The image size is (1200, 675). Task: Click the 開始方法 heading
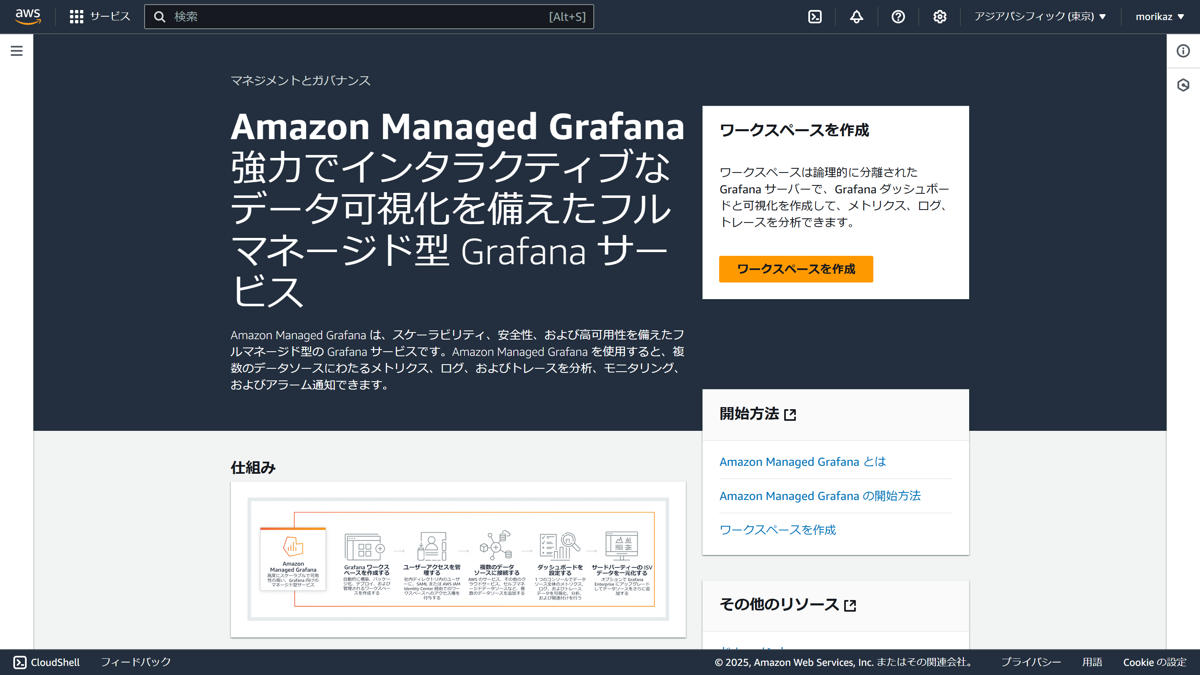coord(749,414)
